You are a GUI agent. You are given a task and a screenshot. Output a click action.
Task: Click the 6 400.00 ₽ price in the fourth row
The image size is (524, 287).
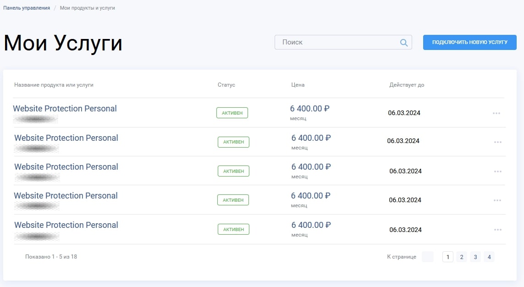pyautogui.click(x=311, y=196)
